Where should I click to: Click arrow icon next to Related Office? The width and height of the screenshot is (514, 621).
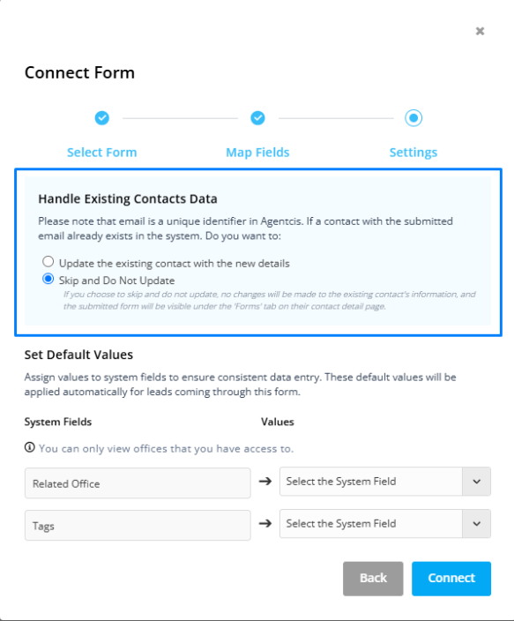point(265,482)
